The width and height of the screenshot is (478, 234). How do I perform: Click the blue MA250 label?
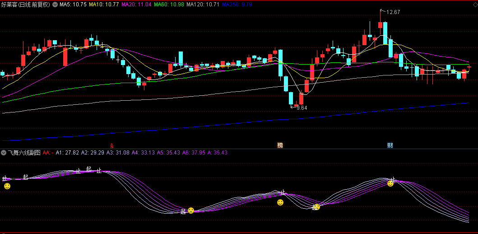(237, 5)
